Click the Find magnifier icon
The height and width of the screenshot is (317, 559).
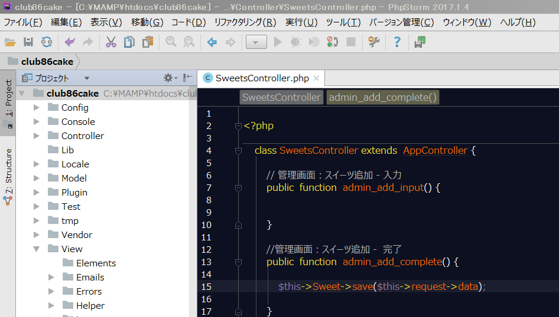[x=171, y=42]
